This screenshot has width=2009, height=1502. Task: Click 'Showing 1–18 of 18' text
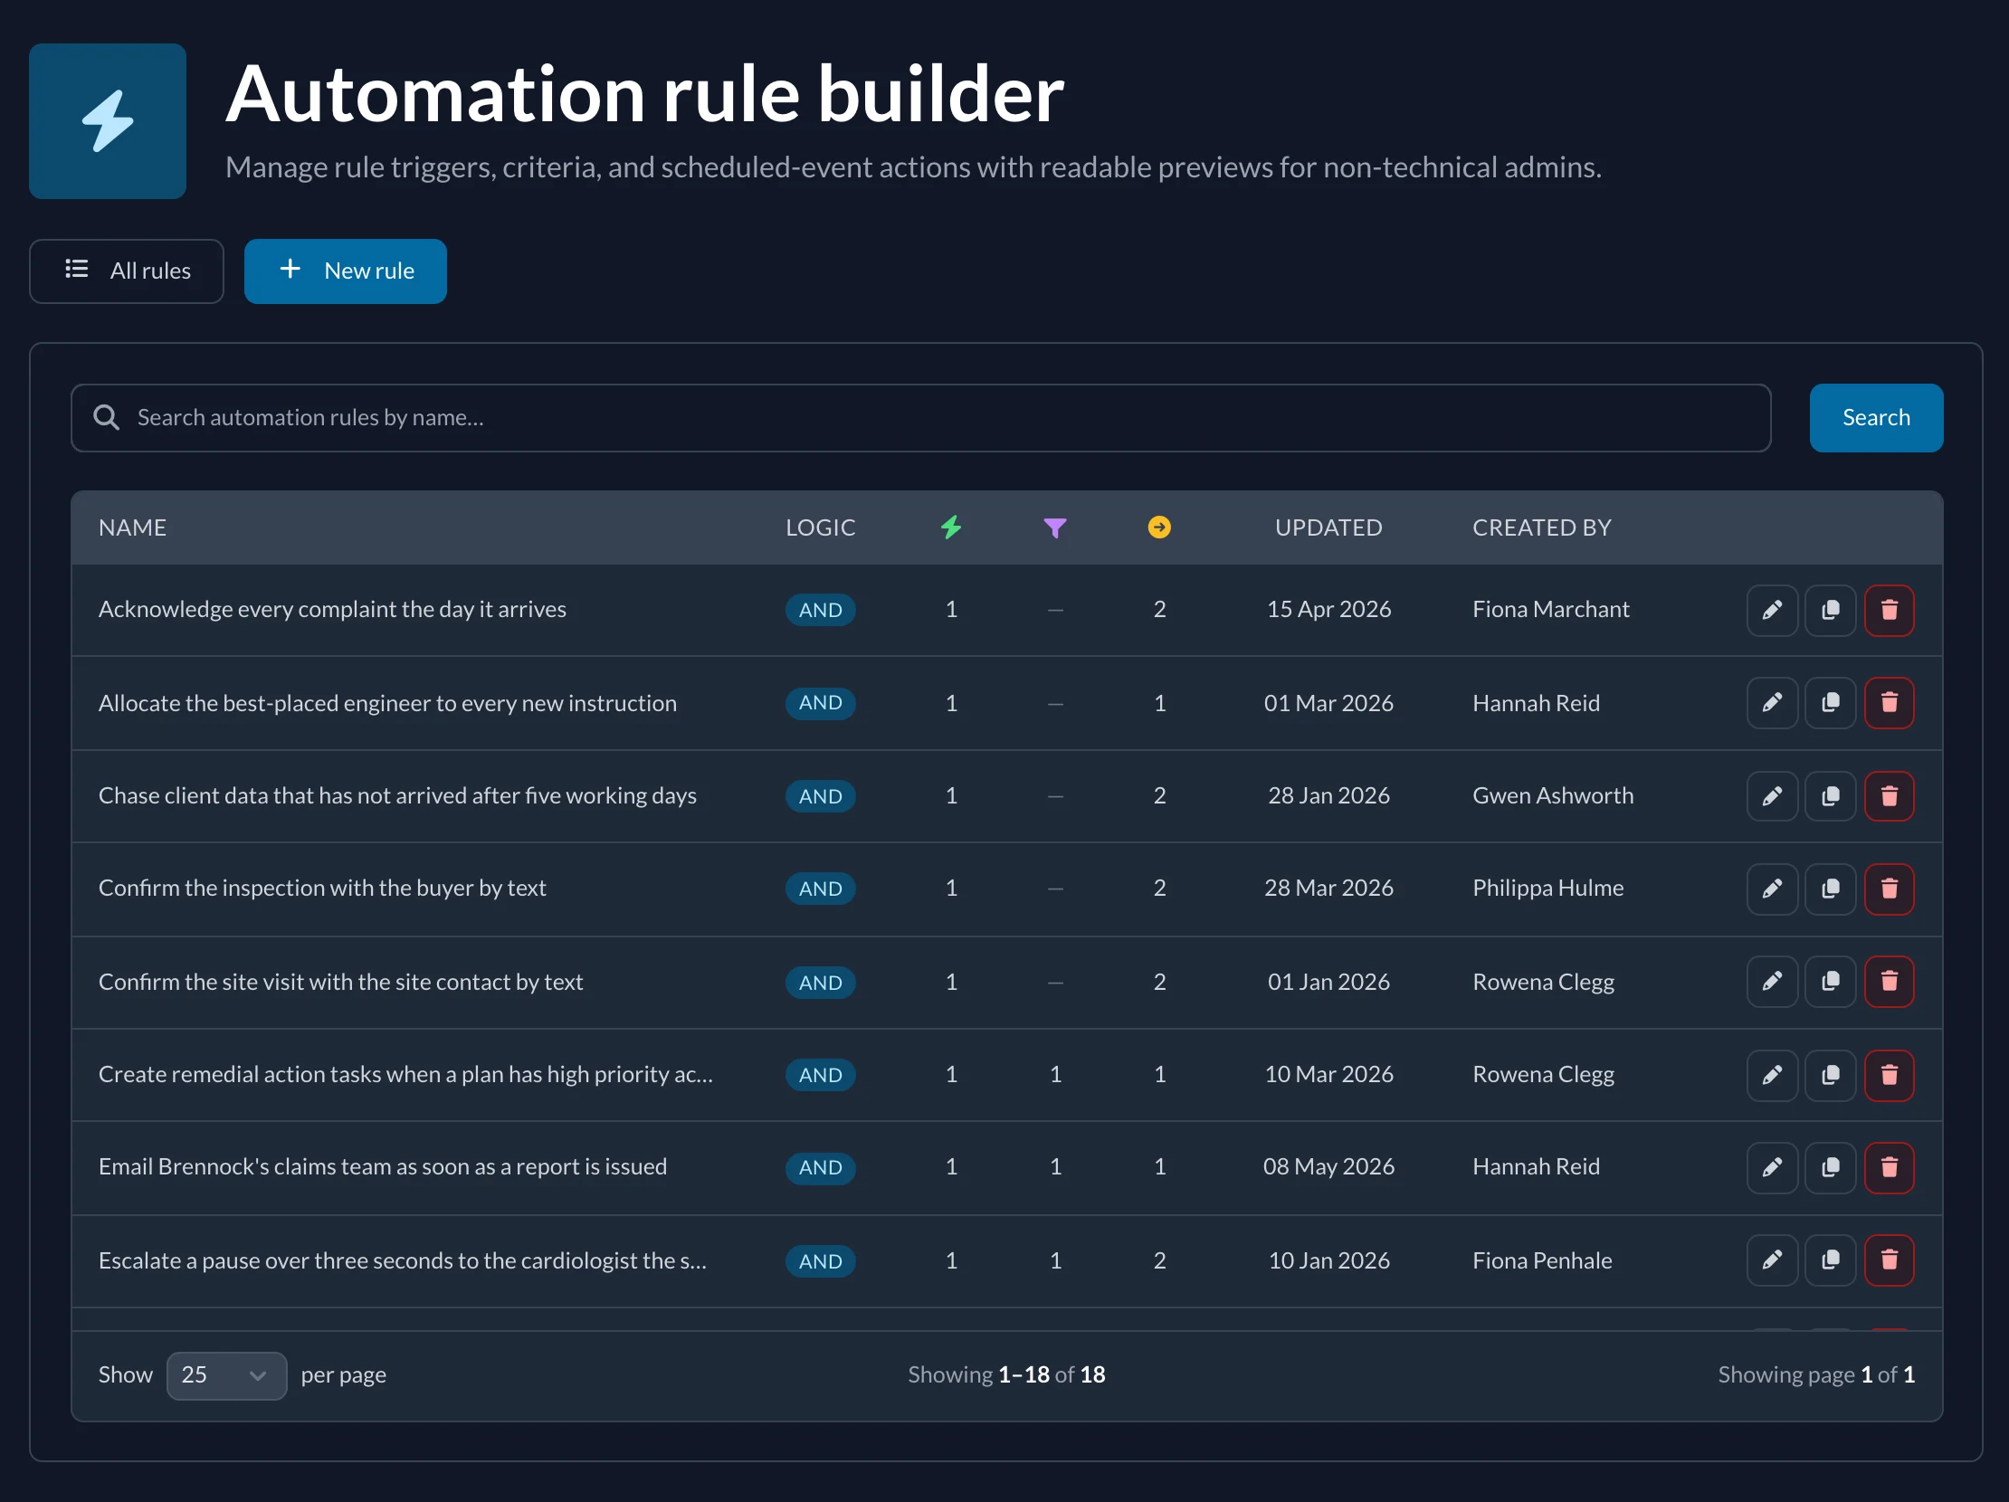pyautogui.click(x=1006, y=1374)
